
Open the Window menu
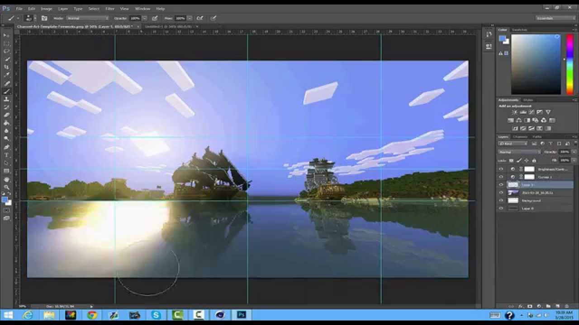pyautogui.click(x=142, y=9)
